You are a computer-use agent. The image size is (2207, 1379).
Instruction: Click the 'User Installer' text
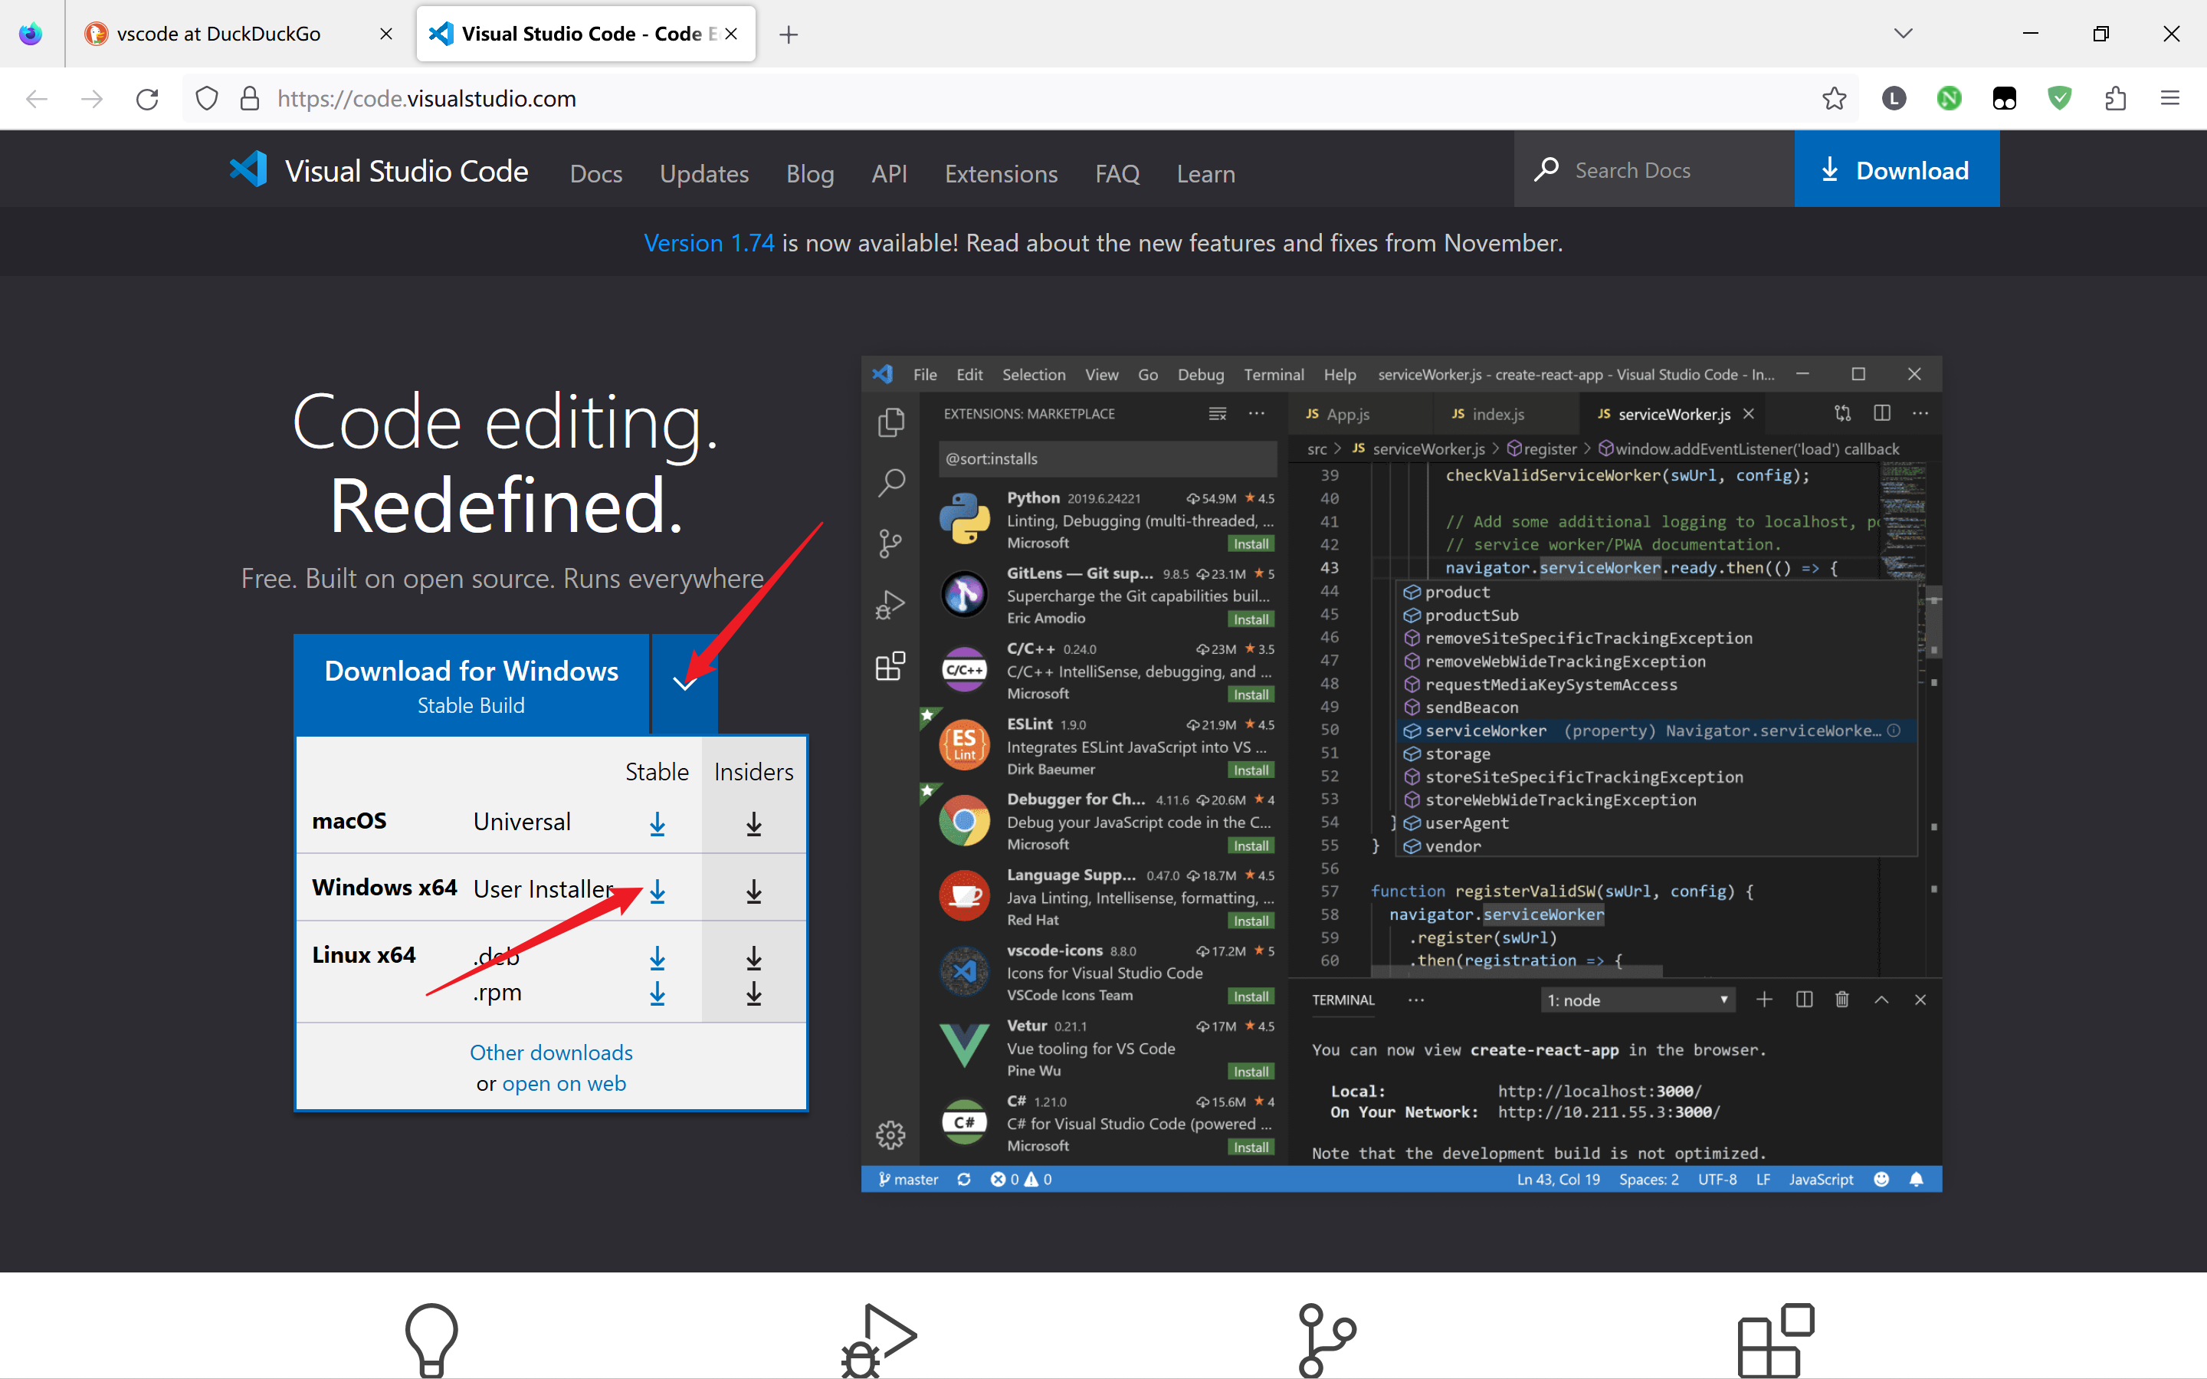click(x=543, y=889)
